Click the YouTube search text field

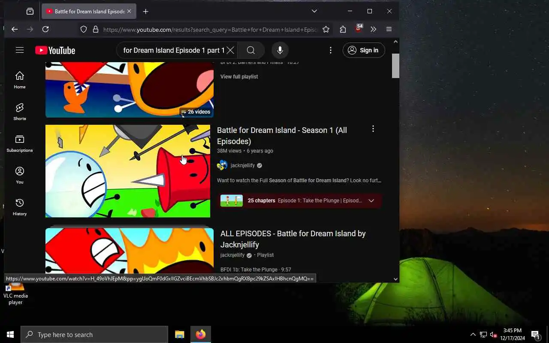point(174,50)
